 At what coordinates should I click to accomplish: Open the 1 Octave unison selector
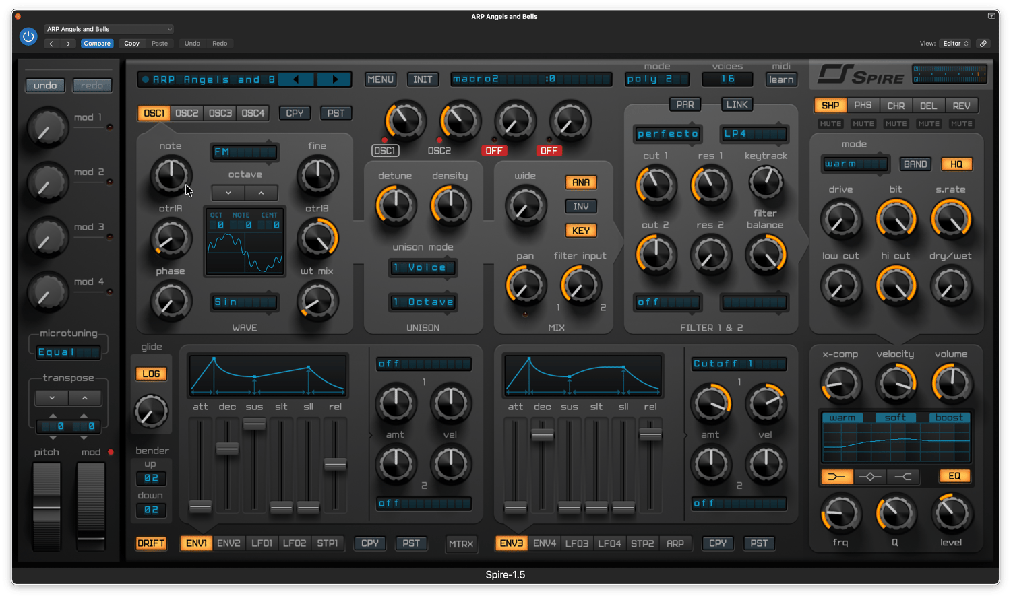tap(423, 302)
